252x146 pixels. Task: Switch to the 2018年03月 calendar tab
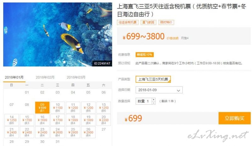coord(76,77)
